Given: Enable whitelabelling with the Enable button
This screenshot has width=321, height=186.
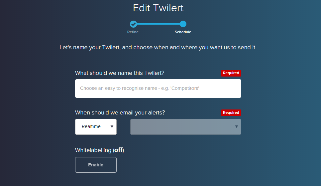Looking at the screenshot, I should tap(96, 165).
